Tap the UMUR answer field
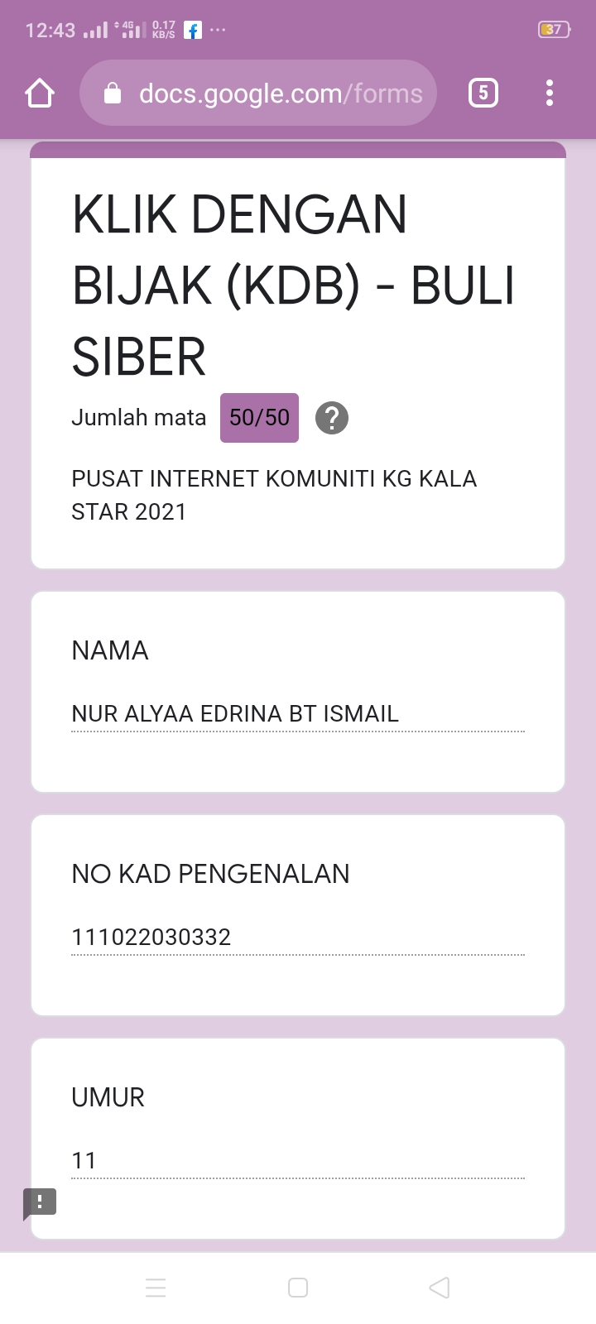 point(298,1160)
